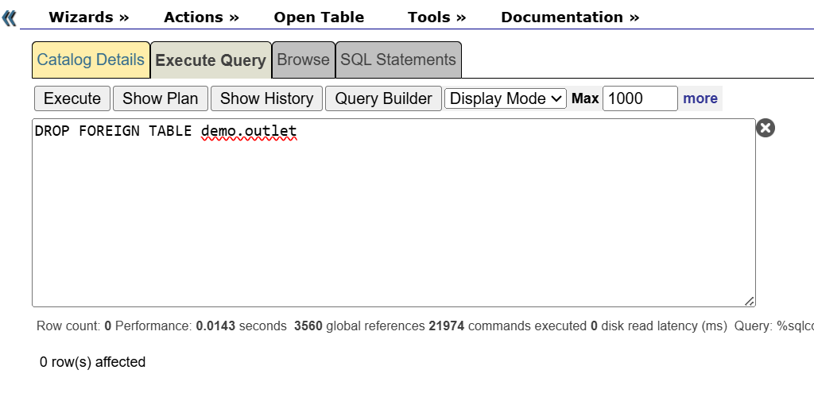Screen dimensions: 814x393
Task: Open the Tools menu
Action: pos(436,17)
